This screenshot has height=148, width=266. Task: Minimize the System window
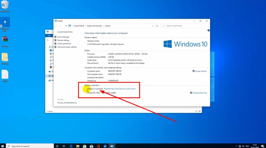tap(194, 21)
